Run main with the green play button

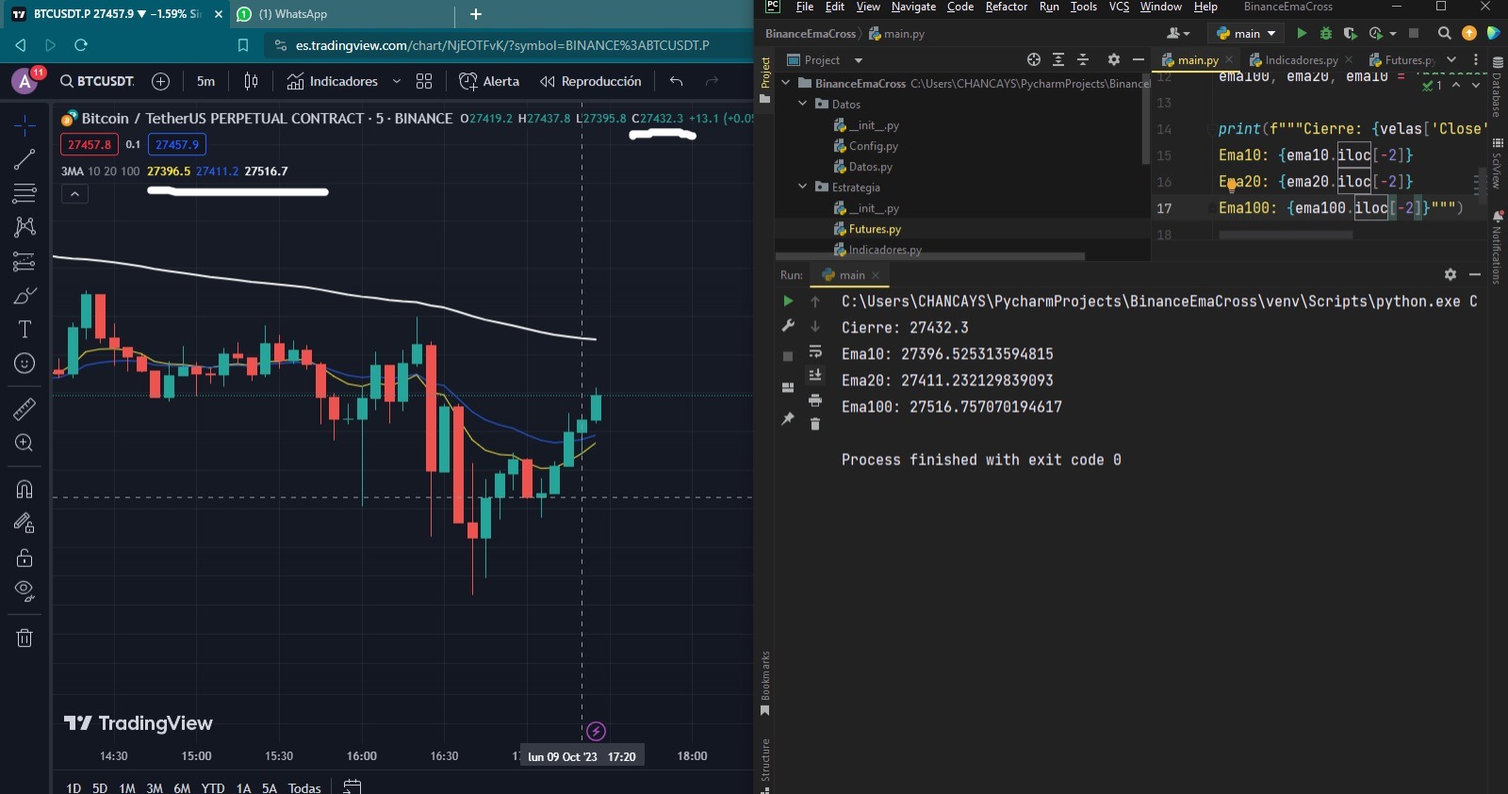click(1302, 33)
